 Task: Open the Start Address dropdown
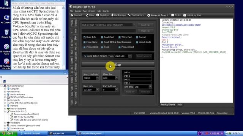pyautogui.click(x=117, y=90)
